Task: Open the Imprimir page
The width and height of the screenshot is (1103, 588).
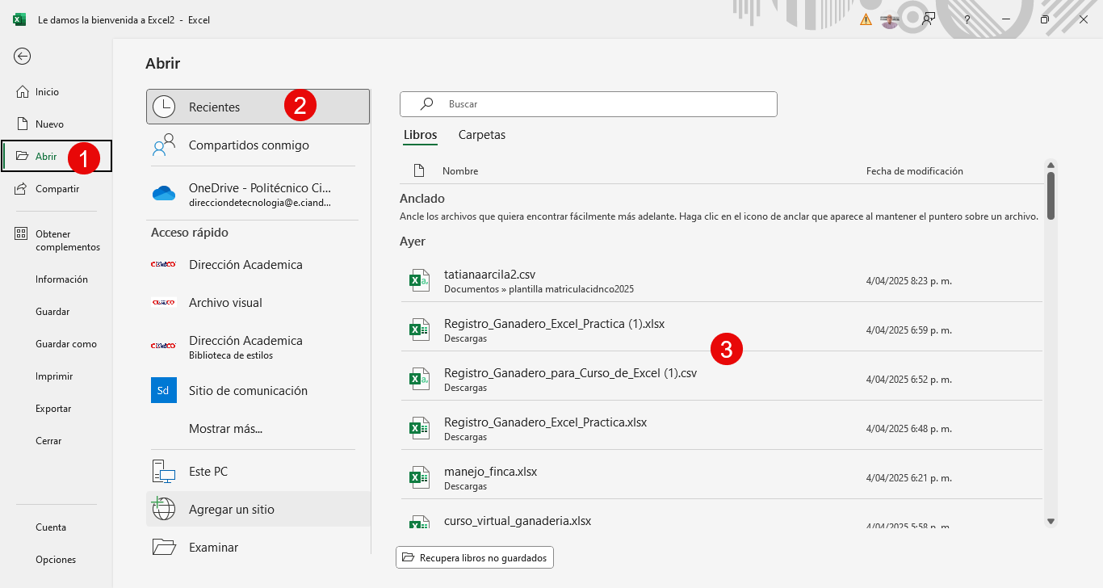Action: [54, 376]
